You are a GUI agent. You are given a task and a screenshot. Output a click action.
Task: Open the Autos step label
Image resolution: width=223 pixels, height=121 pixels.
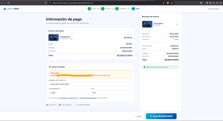click(x=94, y=9)
